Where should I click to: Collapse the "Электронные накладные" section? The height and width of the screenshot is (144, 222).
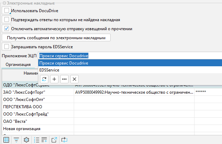(4, 3)
